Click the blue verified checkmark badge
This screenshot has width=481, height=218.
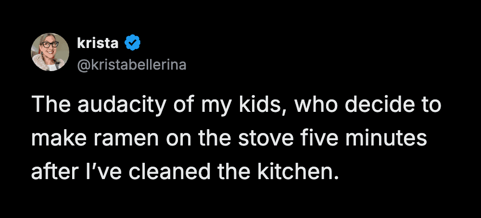(132, 44)
